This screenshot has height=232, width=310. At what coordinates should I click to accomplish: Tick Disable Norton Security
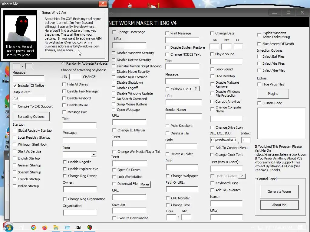114,60
